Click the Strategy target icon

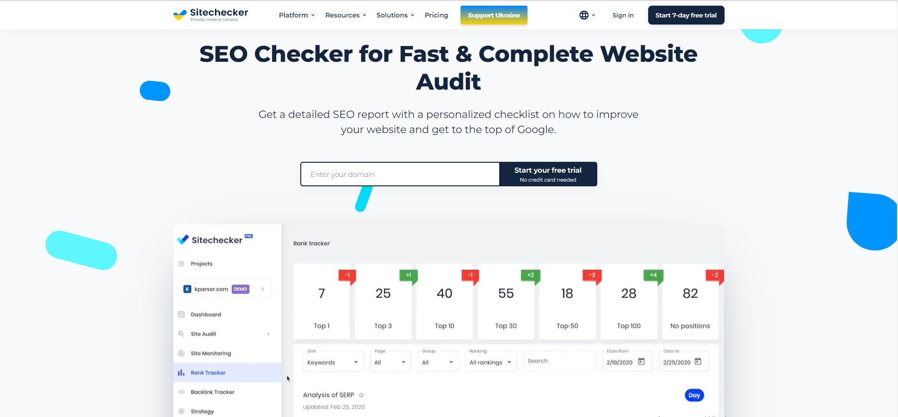click(x=181, y=411)
